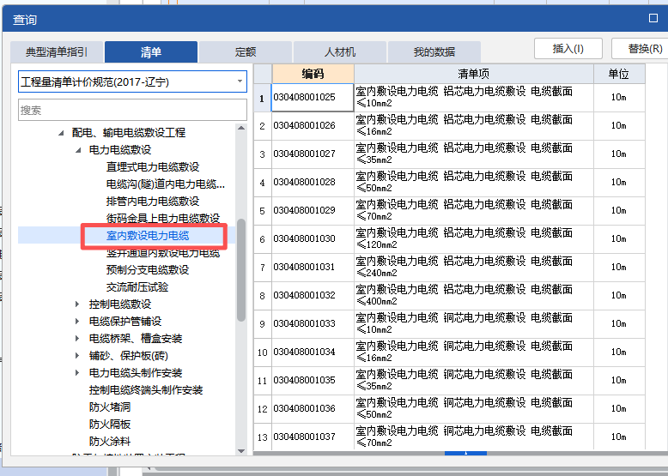Open the 工程量清单计价规范(2017-辽宁) dropdown
668x476 pixels.
click(132, 81)
